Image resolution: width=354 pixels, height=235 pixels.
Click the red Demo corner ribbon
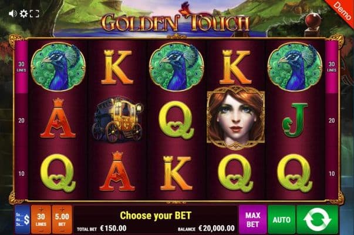[x=341, y=11]
